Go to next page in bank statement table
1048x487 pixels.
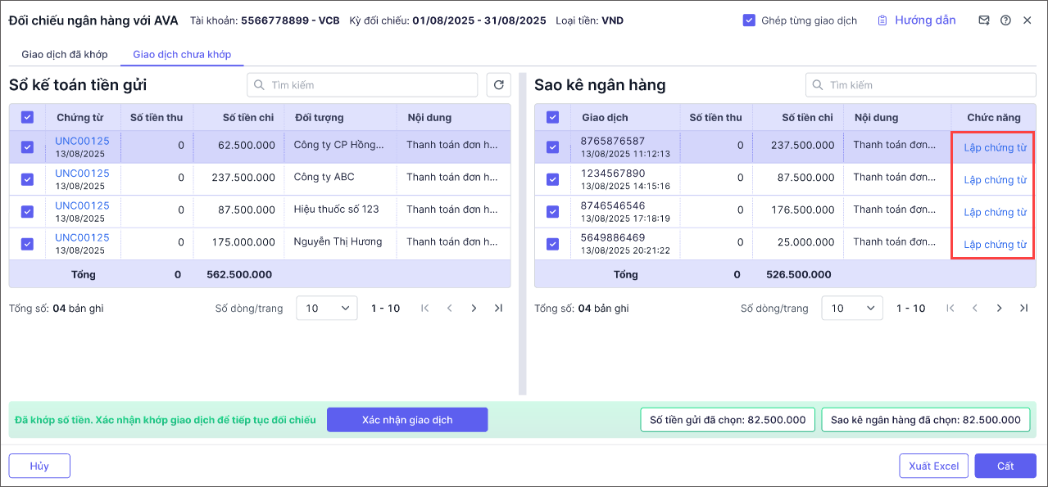999,309
